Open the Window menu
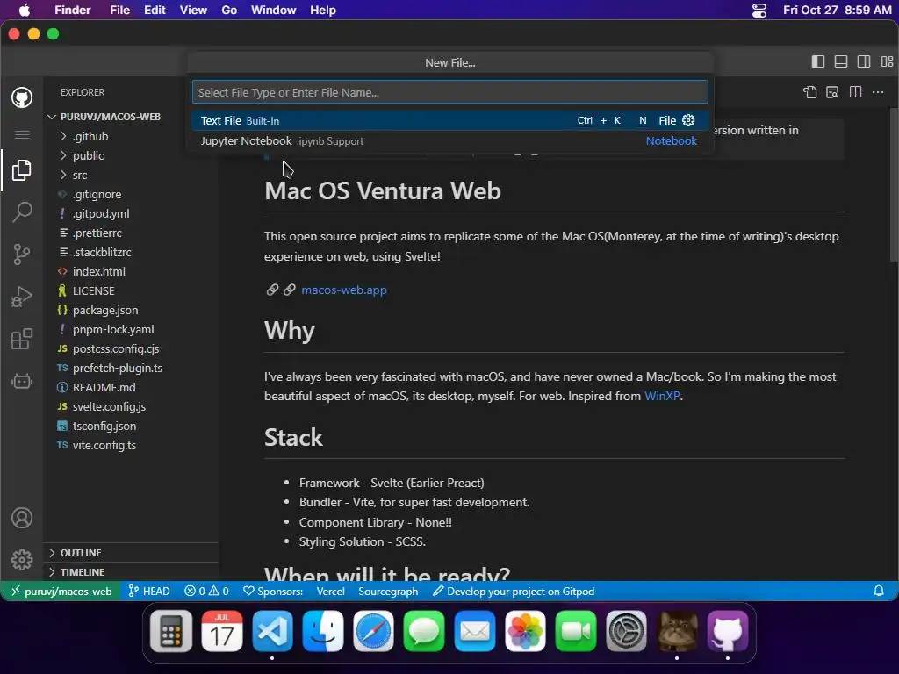899x674 pixels. click(x=274, y=11)
